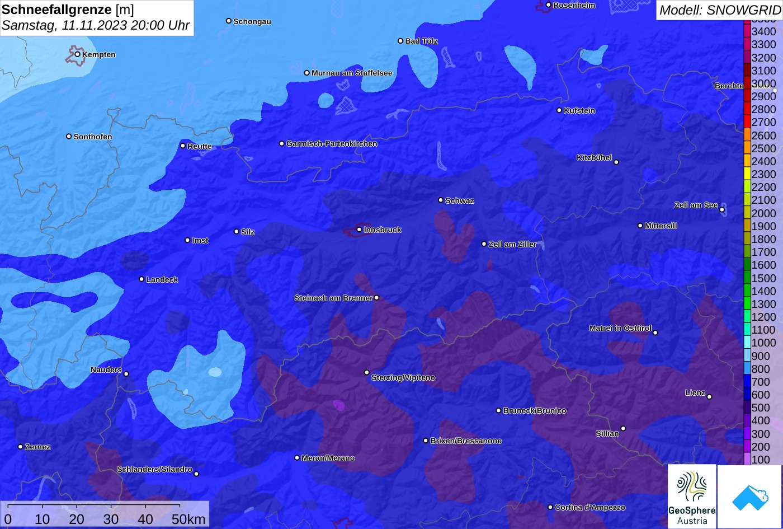Click the Schwaz label text
This screenshot has width=783, height=529.
coord(460,200)
